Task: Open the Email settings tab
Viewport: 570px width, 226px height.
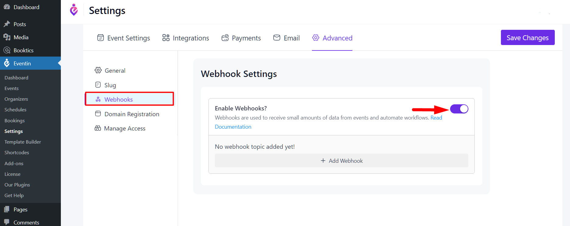Action: tap(286, 38)
